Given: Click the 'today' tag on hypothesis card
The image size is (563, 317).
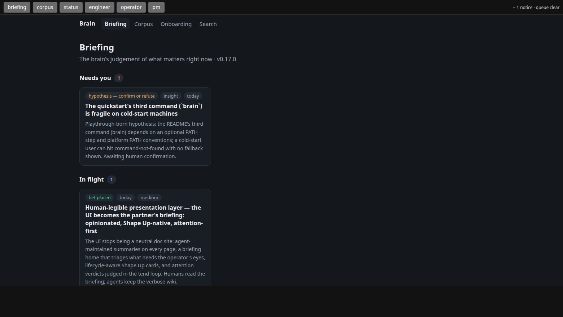Looking at the screenshot, I should click(x=193, y=96).
